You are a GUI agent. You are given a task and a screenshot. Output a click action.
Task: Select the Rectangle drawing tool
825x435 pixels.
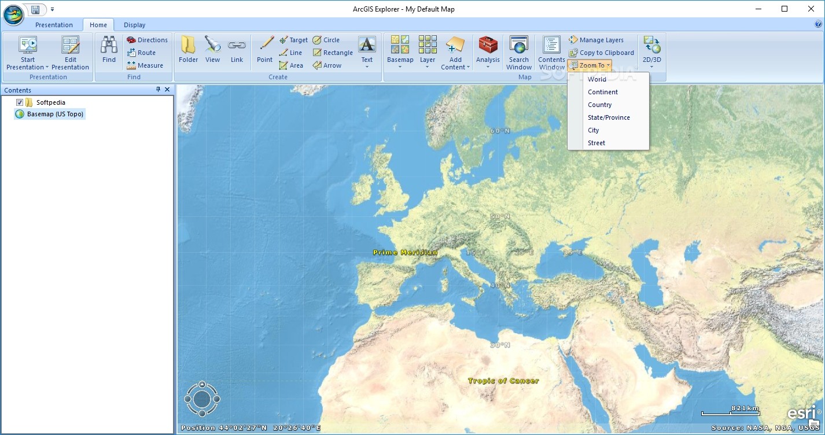coord(333,53)
